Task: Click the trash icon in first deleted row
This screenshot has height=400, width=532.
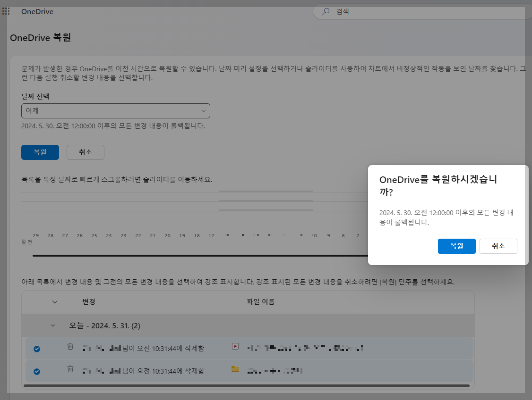Action: pos(70,346)
